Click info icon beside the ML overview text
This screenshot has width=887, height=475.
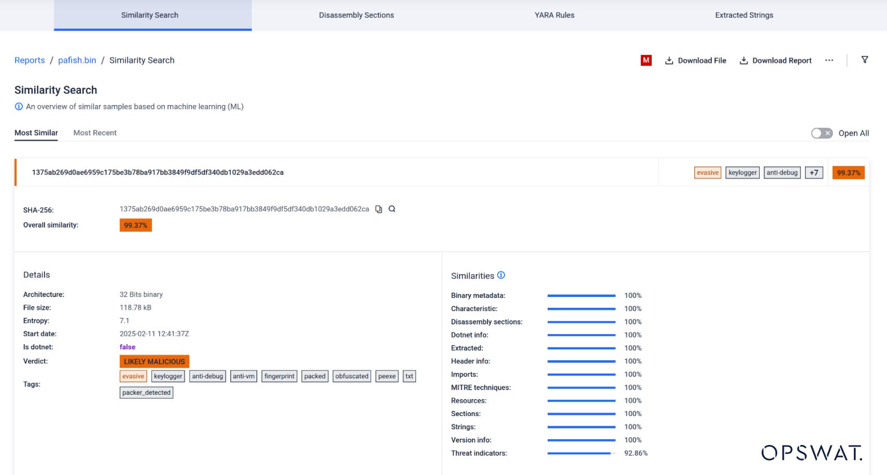(19, 107)
